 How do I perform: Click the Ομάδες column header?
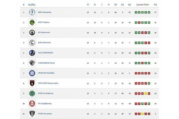click(32, 5)
